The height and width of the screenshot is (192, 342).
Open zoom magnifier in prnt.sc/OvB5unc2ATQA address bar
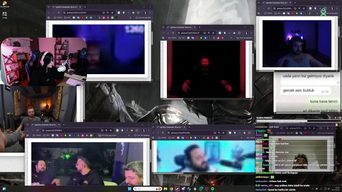point(108,13)
